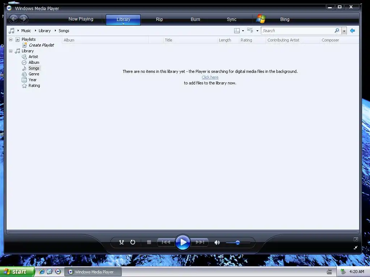Open the Now Playing tab

pos(81,19)
